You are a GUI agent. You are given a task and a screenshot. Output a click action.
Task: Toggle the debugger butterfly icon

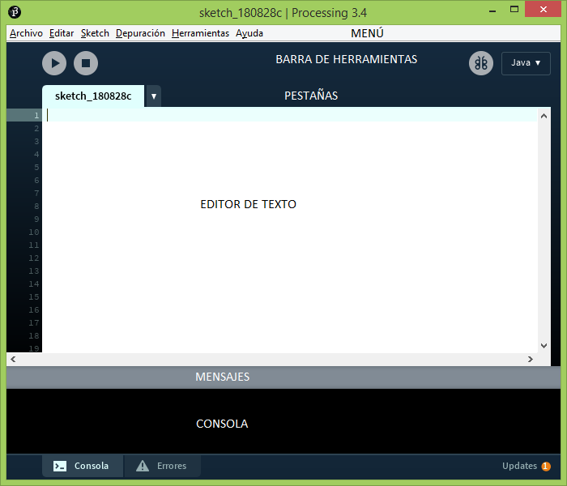[x=481, y=63]
